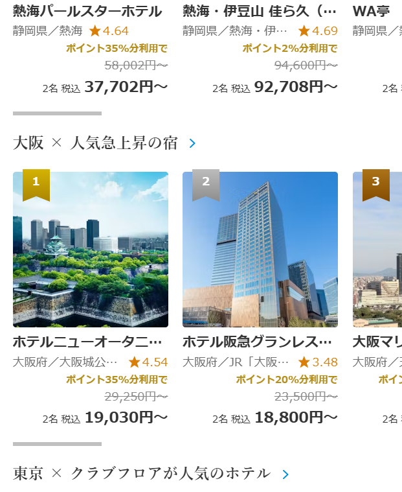The image size is (402, 492).
Task: Click the star next to 4.54 rating
Action: (135, 362)
